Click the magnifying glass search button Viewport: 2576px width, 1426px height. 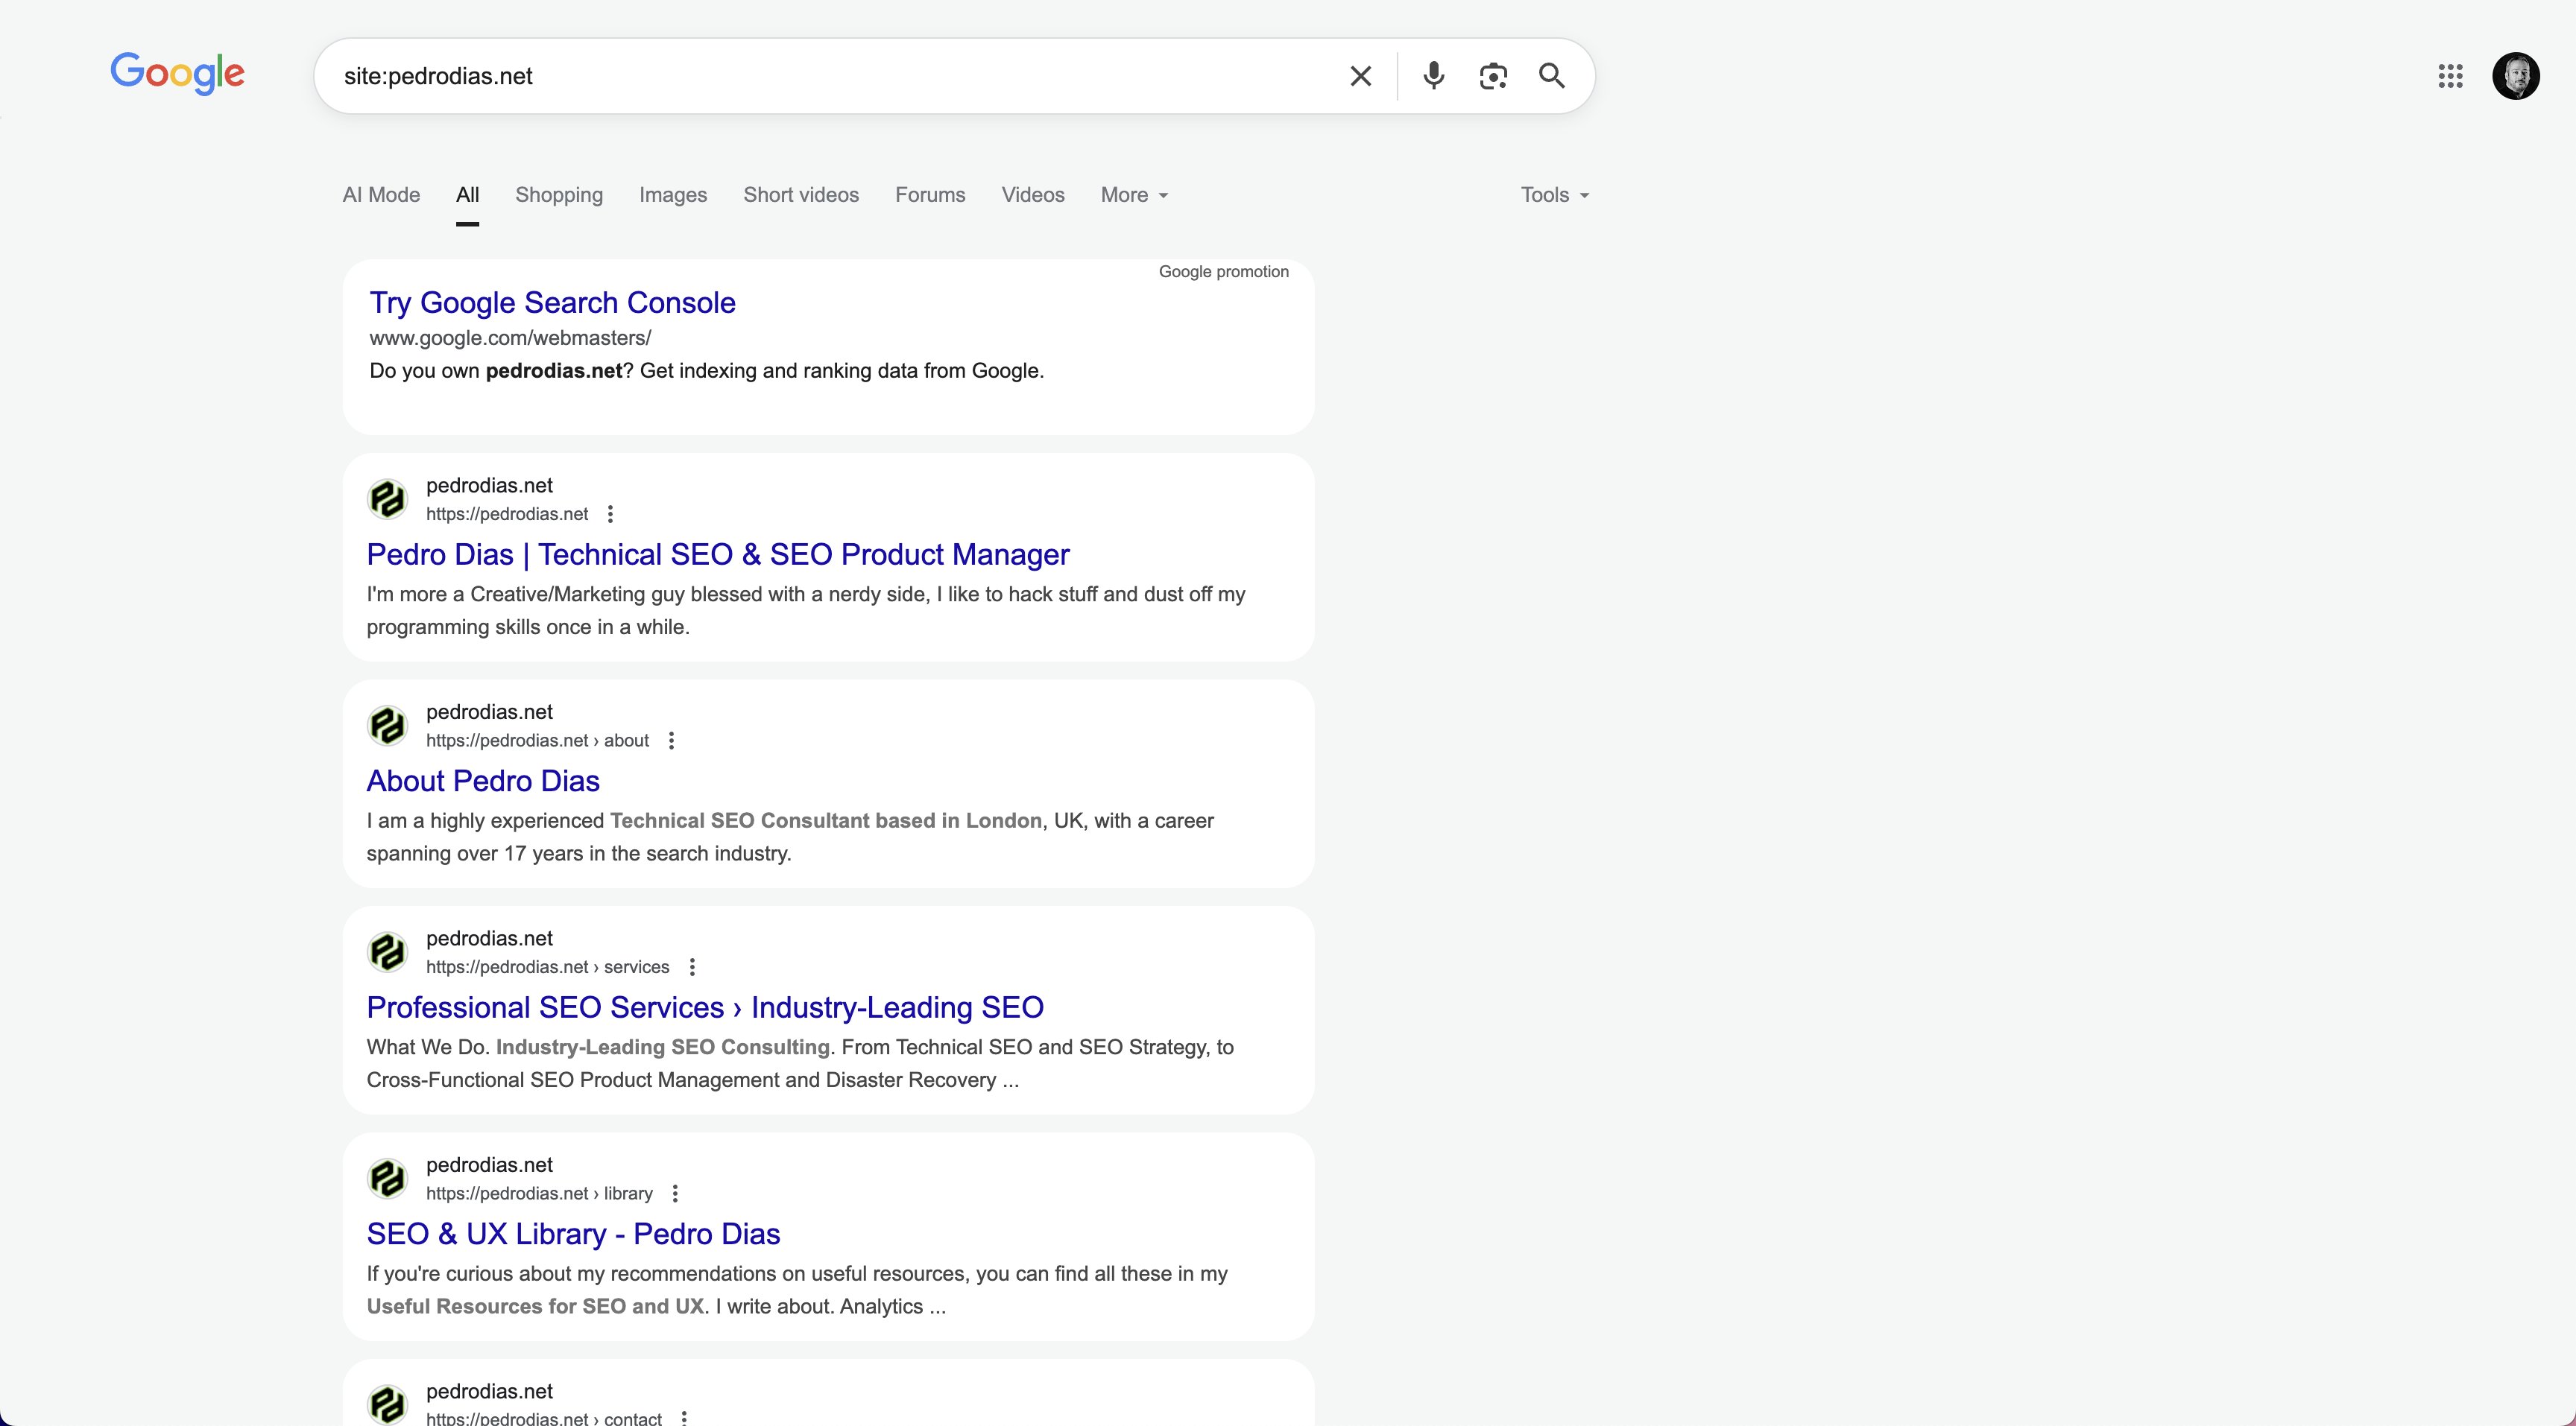pos(1551,76)
